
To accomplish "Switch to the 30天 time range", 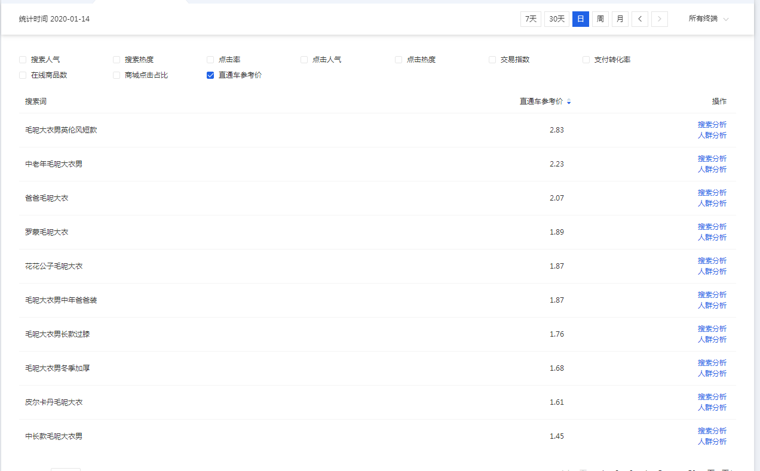I will (x=556, y=19).
